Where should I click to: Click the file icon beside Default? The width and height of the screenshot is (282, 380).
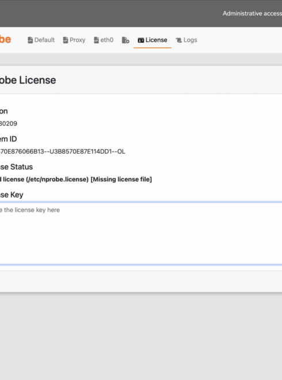31,40
